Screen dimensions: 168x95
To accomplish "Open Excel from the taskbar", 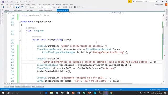I will click(84, 93).
